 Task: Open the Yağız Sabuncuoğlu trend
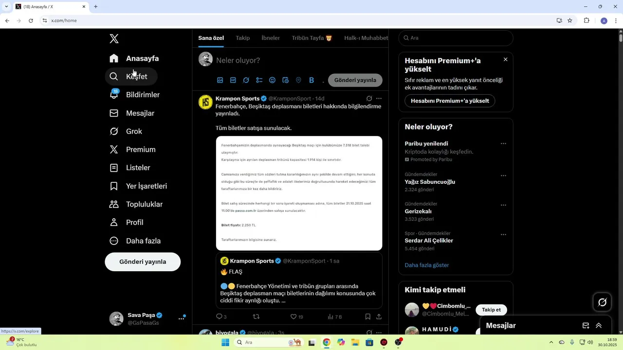coord(430,182)
